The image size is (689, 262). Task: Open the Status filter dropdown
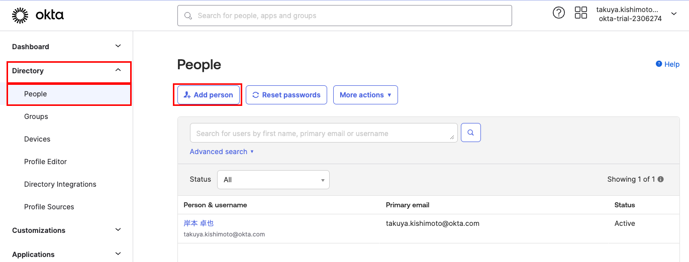click(273, 180)
